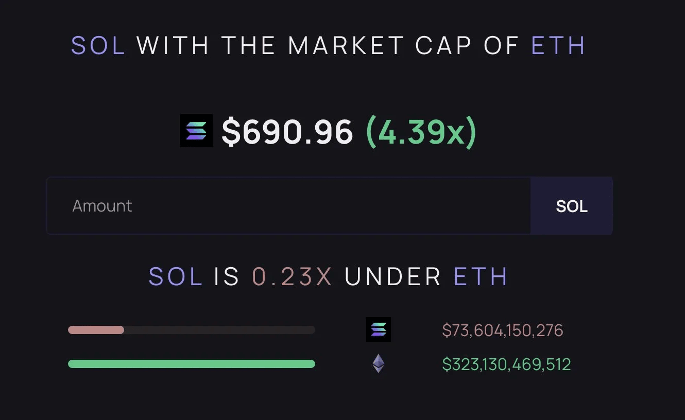
Task: Click the pink SOL market cap bar
Action: point(96,330)
